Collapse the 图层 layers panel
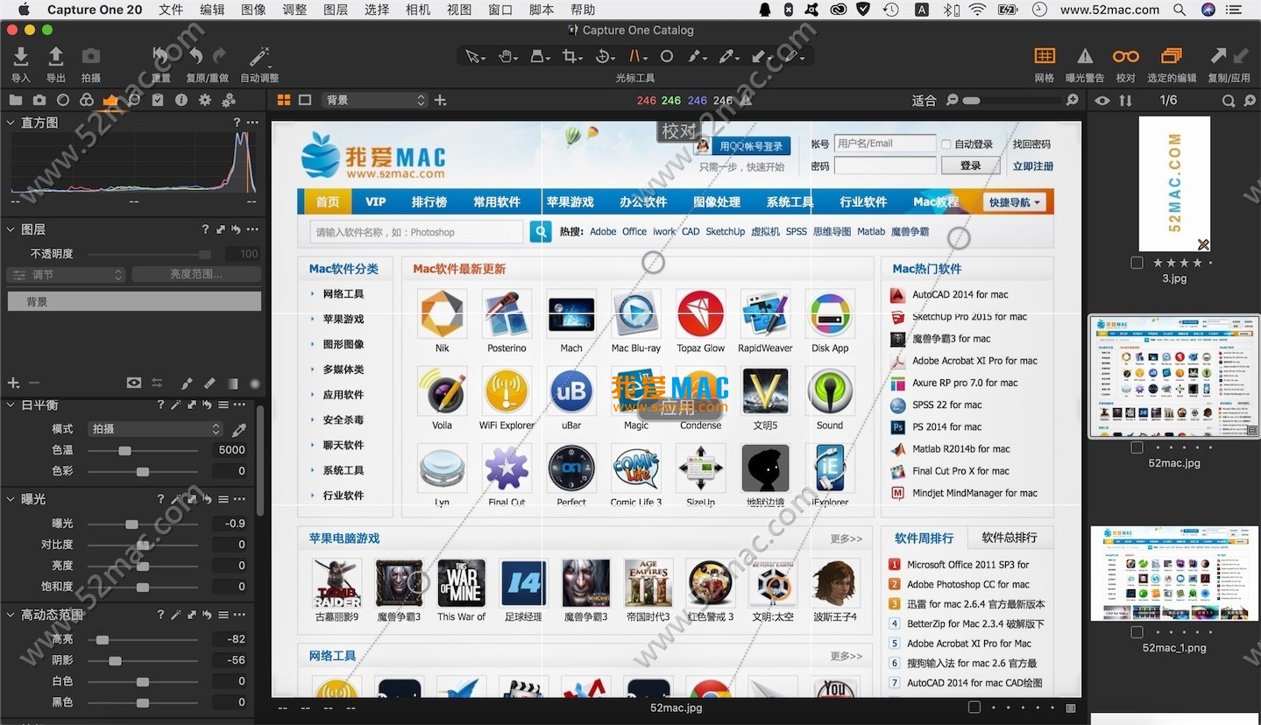This screenshot has height=725, width=1261. pyautogui.click(x=11, y=229)
